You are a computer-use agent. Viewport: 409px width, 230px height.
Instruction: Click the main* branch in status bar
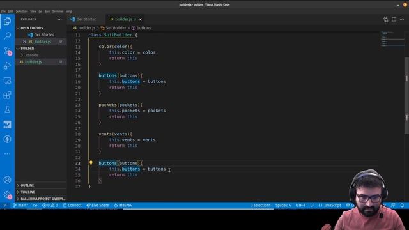[20, 206]
